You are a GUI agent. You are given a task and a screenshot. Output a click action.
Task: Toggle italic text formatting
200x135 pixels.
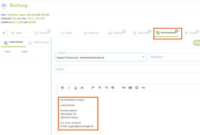tap(69, 88)
